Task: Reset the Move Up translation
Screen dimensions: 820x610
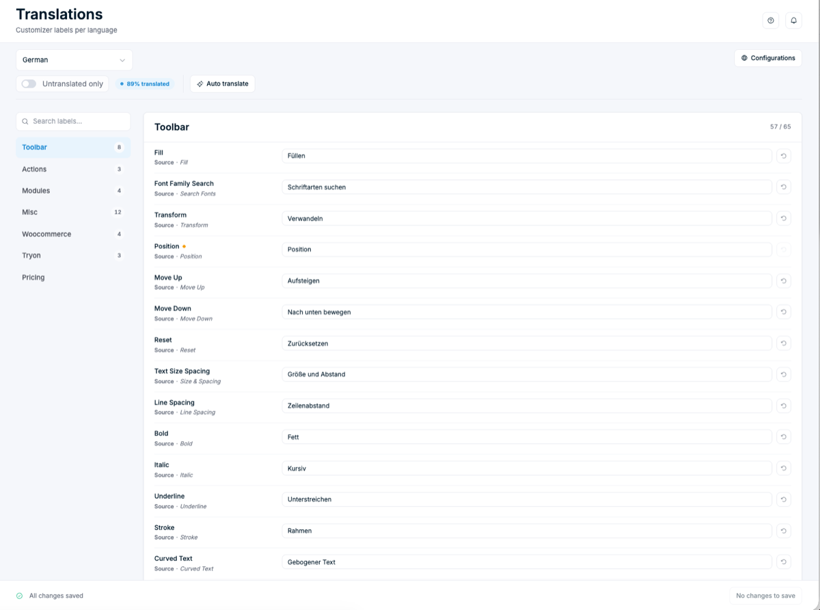Action: pyautogui.click(x=784, y=280)
